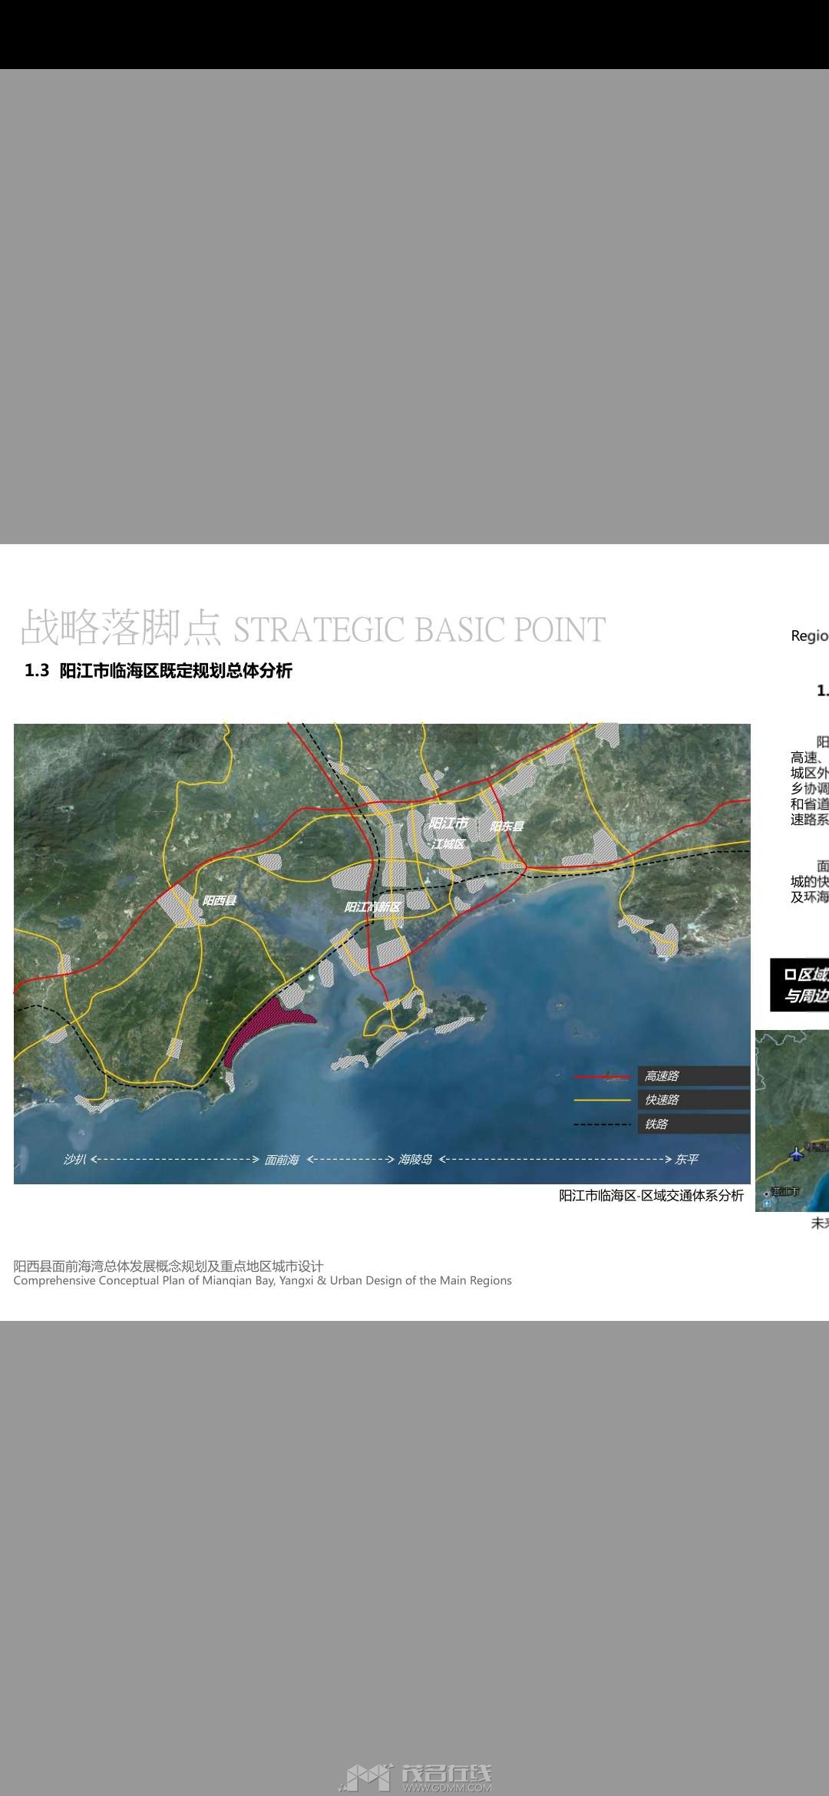
Task: Tap the 沙扒 coastal marker label
Action: click(74, 1159)
